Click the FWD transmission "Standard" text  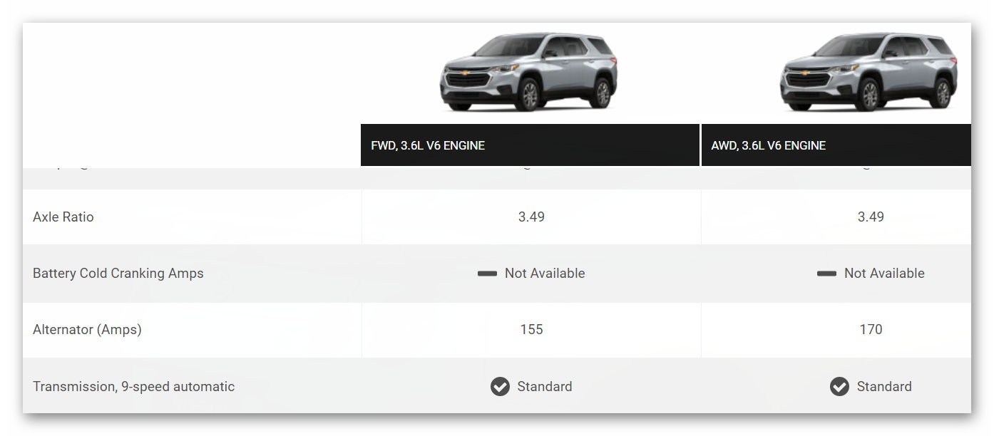(x=545, y=387)
